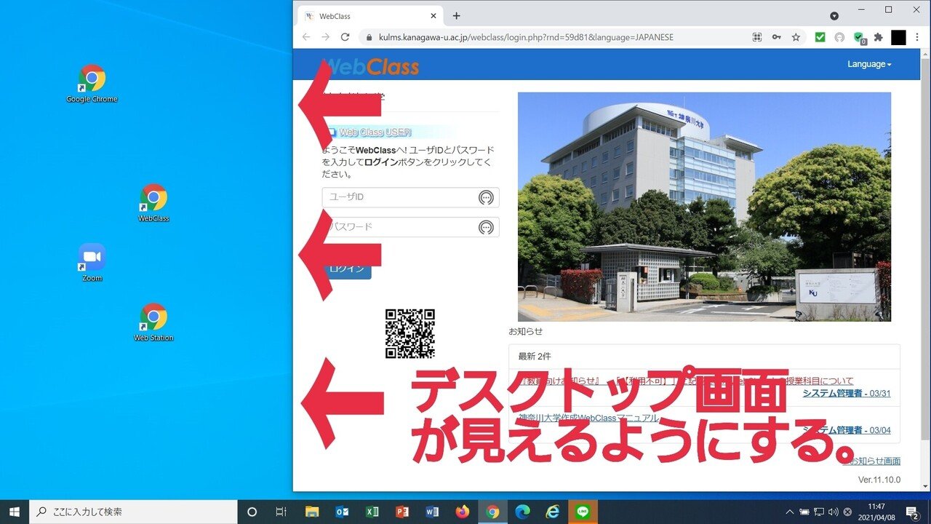The width and height of the screenshot is (931, 524).
Task: Click the gray circular extension icon in toolbar
Action: click(839, 37)
